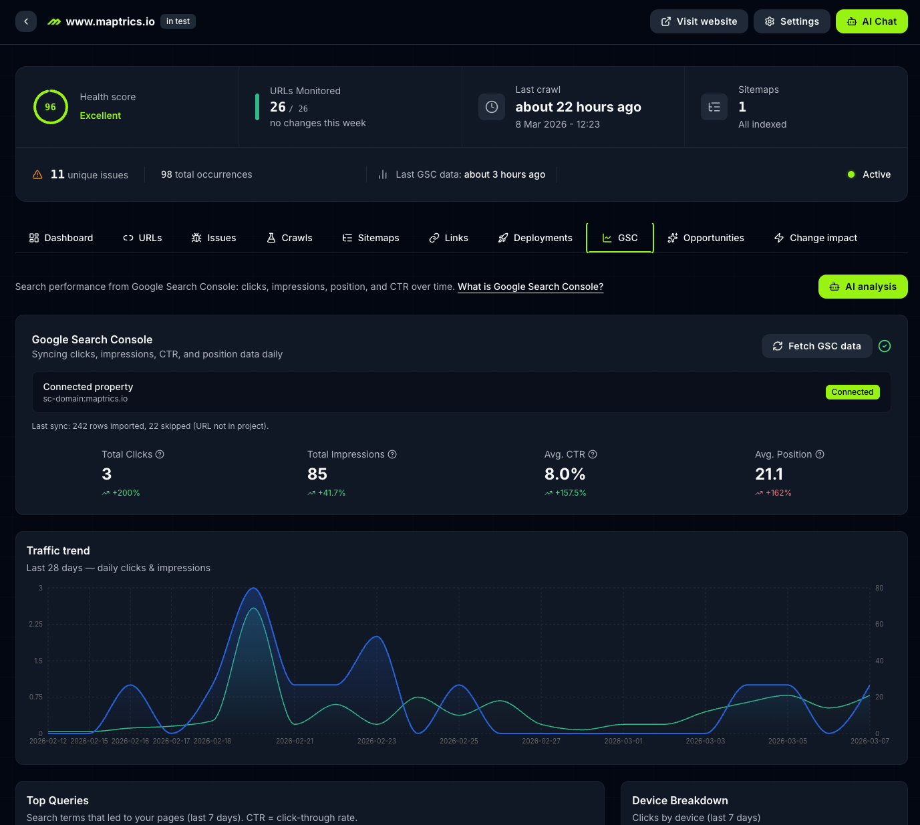Click the www.maptrics.io site title
This screenshot has height=825, width=920.
coord(110,21)
